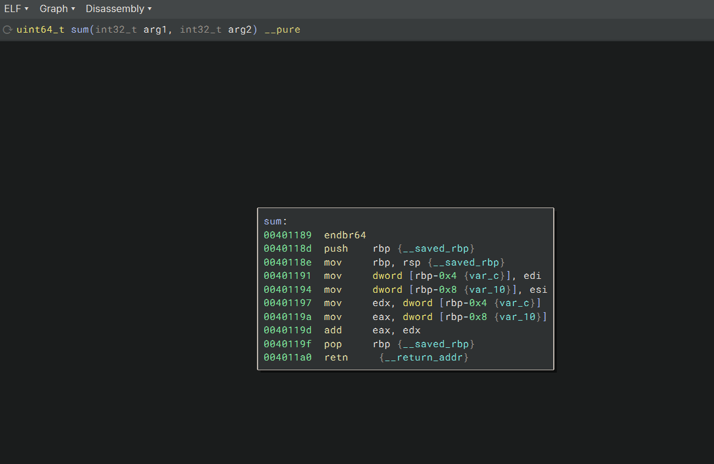Select the arg1 parameter in the signature
Viewport: 714px width, 464px height.
pos(155,30)
